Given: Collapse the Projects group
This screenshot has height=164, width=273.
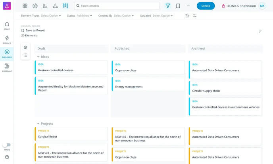Looking at the screenshot, I should pyautogui.click(x=38, y=124).
